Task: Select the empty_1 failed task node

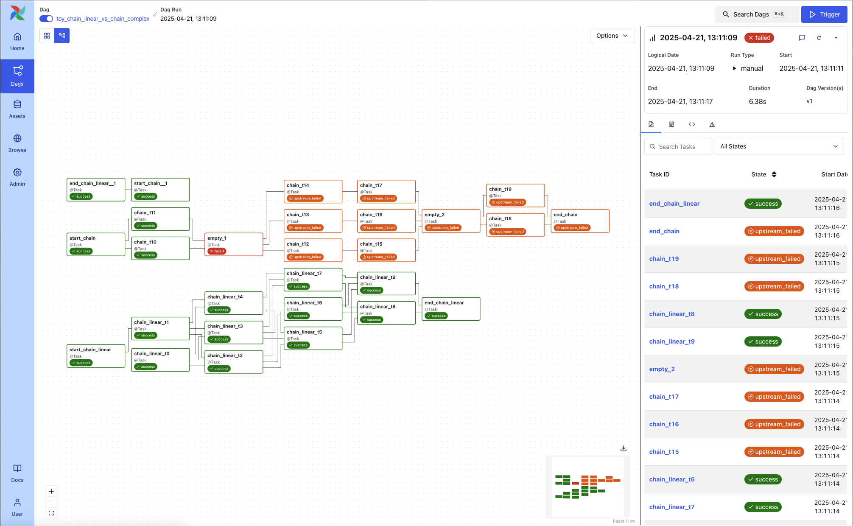Action: [234, 244]
